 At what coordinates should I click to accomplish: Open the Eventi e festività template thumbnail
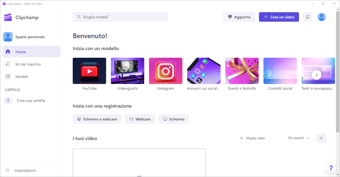pos(242,71)
